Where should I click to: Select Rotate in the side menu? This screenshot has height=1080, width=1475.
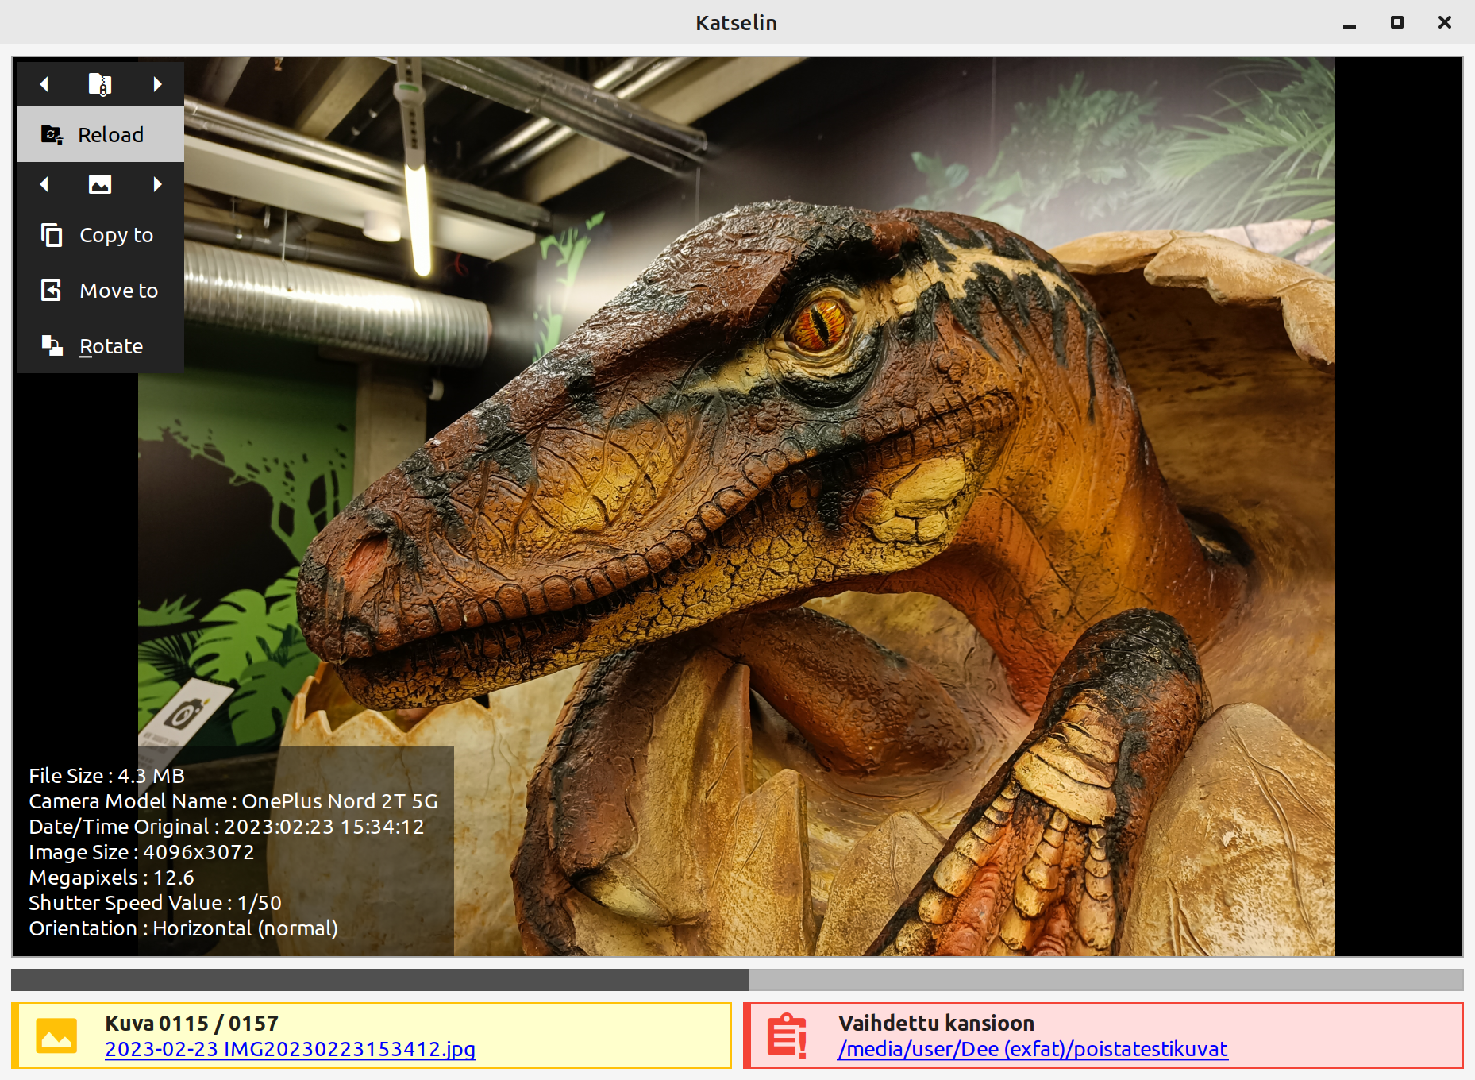pos(101,346)
